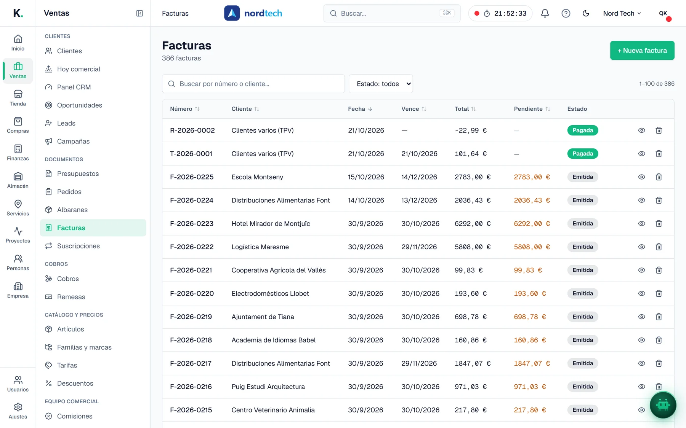The height and width of the screenshot is (428, 686).
Task: View invoice F-2026-0224 with eye icon
Action: point(642,200)
